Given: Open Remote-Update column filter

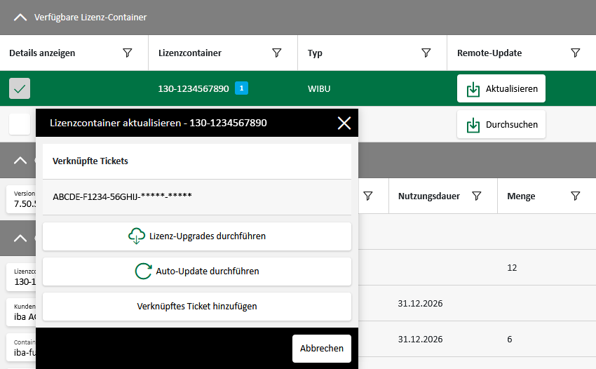Looking at the screenshot, I should 575,53.
